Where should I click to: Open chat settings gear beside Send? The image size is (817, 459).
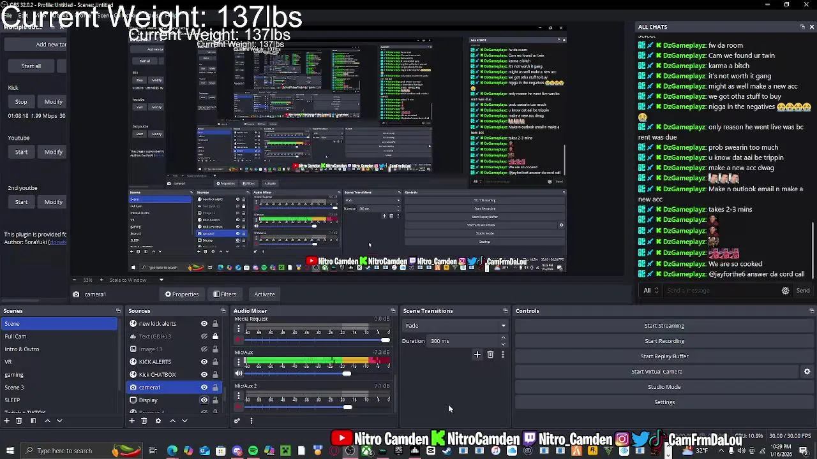point(785,291)
